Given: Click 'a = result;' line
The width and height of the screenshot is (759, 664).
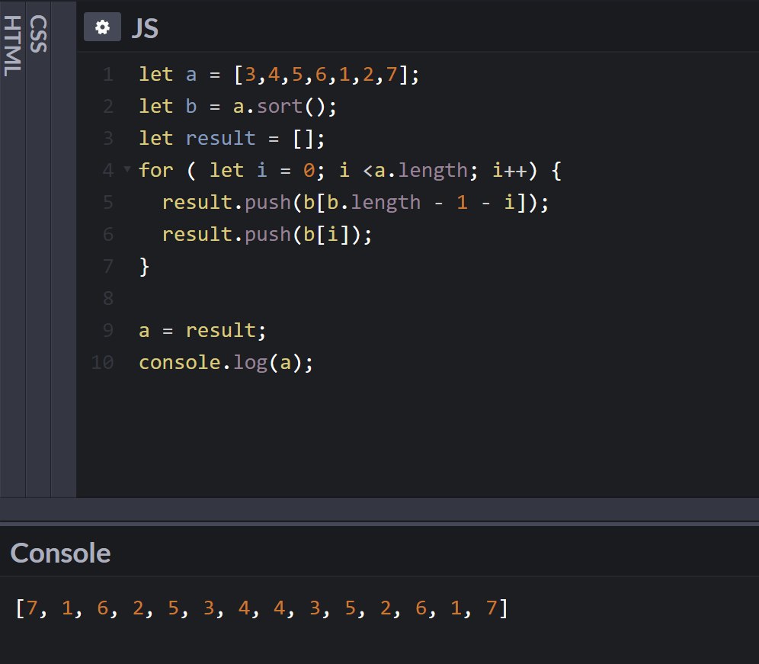Looking at the screenshot, I should (203, 330).
